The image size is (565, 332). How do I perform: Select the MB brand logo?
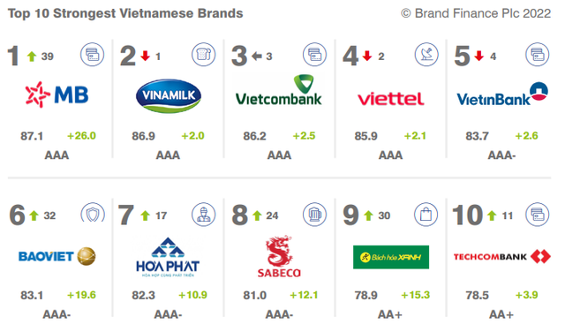[56, 94]
